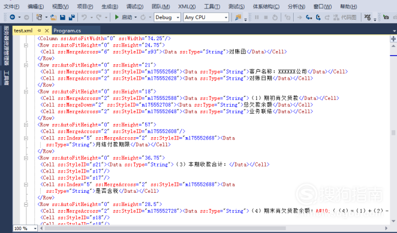Click the horizontal scrollbar right arrow
The width and height of the screenshot is (397, 233).
[386, 228]
